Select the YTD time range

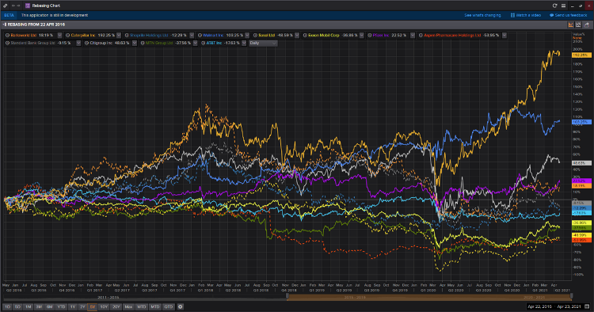tap(61, 306)
